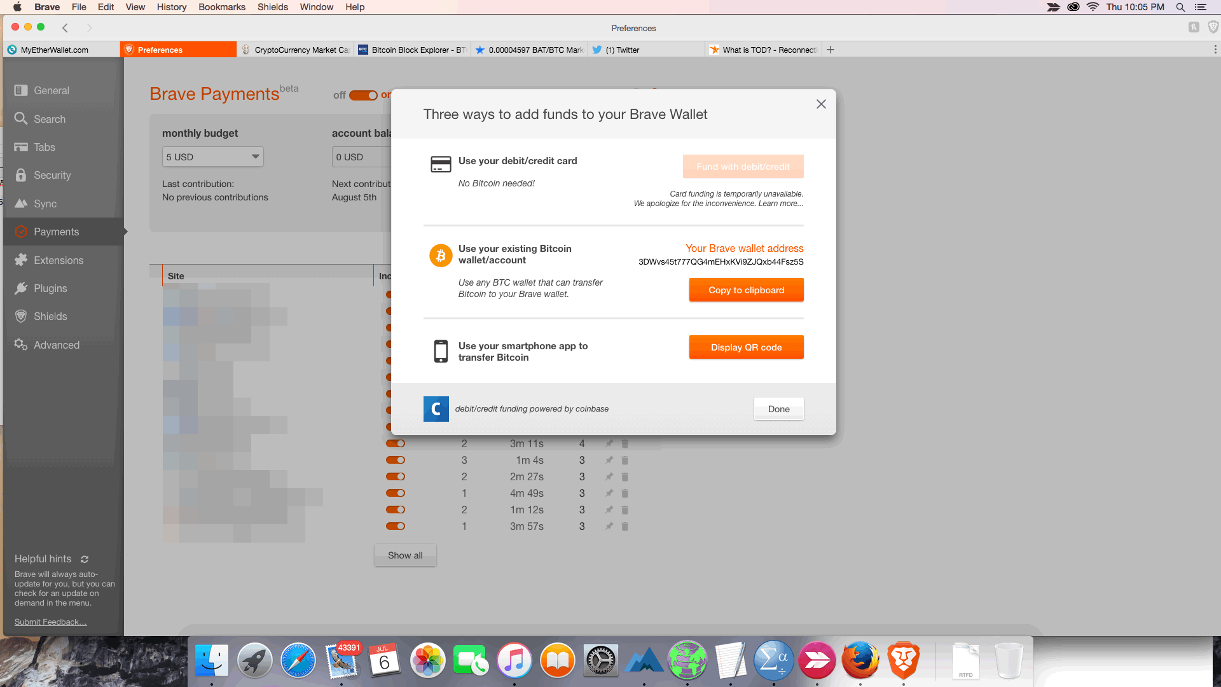Refresh the Helpful hints tip
The width and height of the screenshot is (1221, 687).
click(x=85, y=559)
